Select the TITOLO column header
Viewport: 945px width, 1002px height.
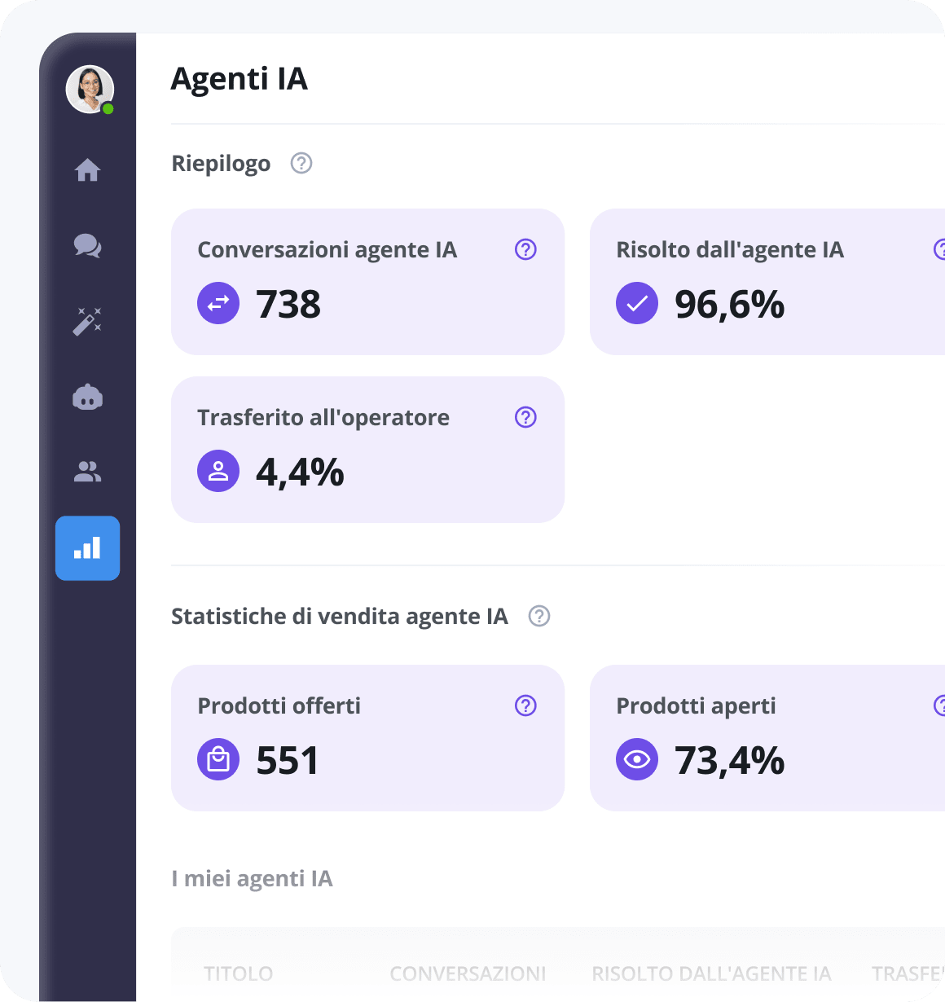(x=238, y=973)
